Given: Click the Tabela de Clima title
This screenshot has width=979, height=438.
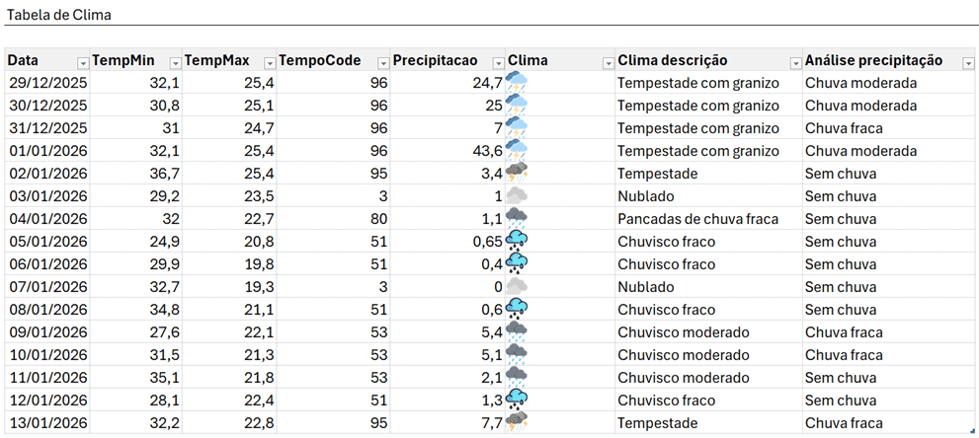Looking at the screenshot, I should point(59,15).
